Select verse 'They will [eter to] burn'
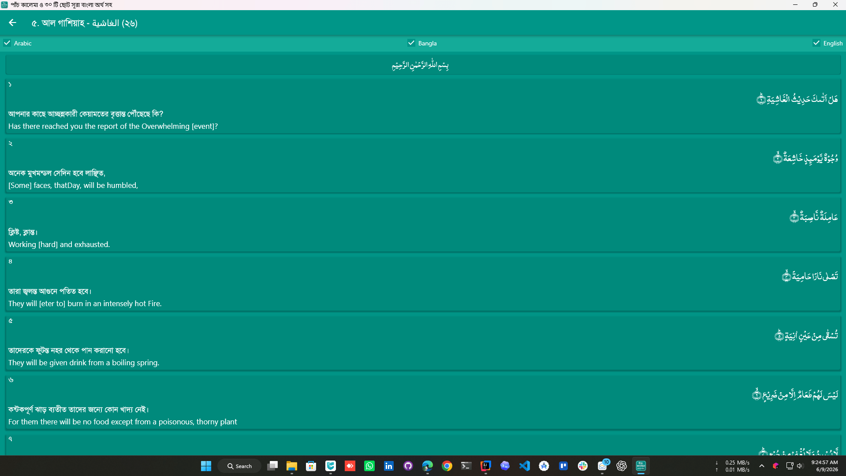846x476 pixels. pos(423,284)
